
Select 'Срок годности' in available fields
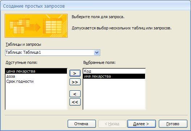(36, 81)
